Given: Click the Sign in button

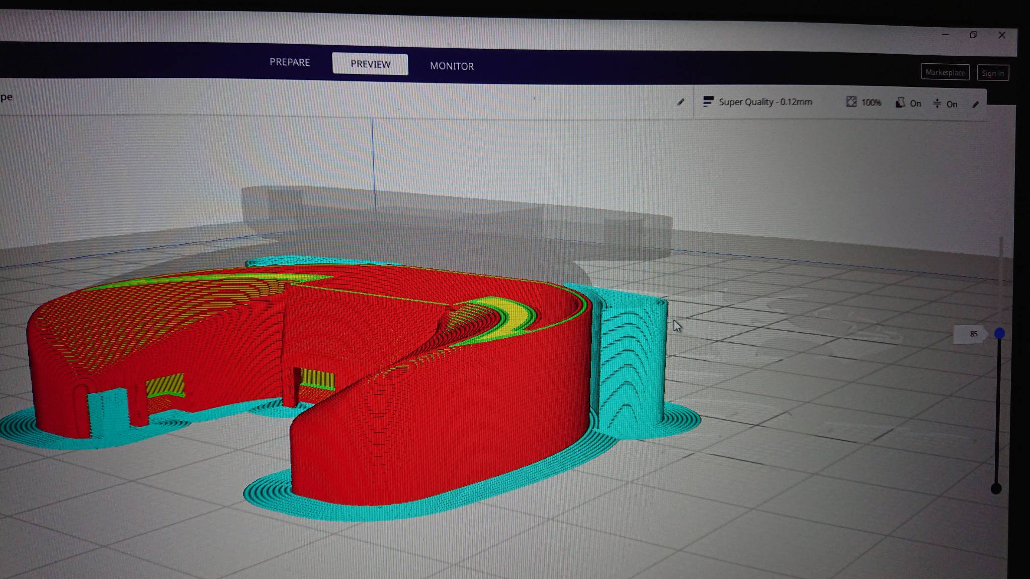Looking at the screenshot, I should (x=992, y=73).
